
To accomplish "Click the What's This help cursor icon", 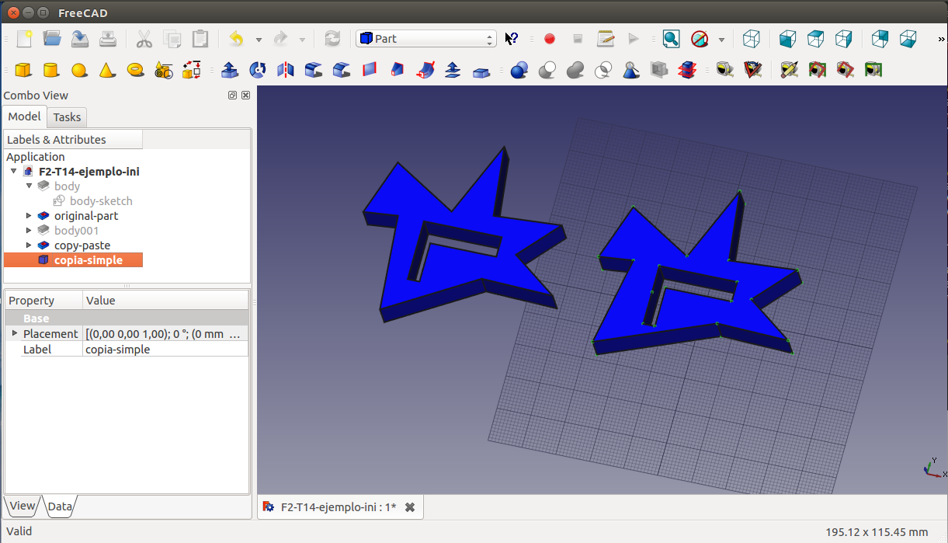I will [x=512, y=39].
